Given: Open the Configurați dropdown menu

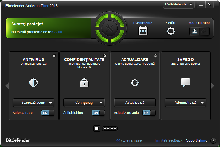Looking at the screenshot, I should coord(101,103).
